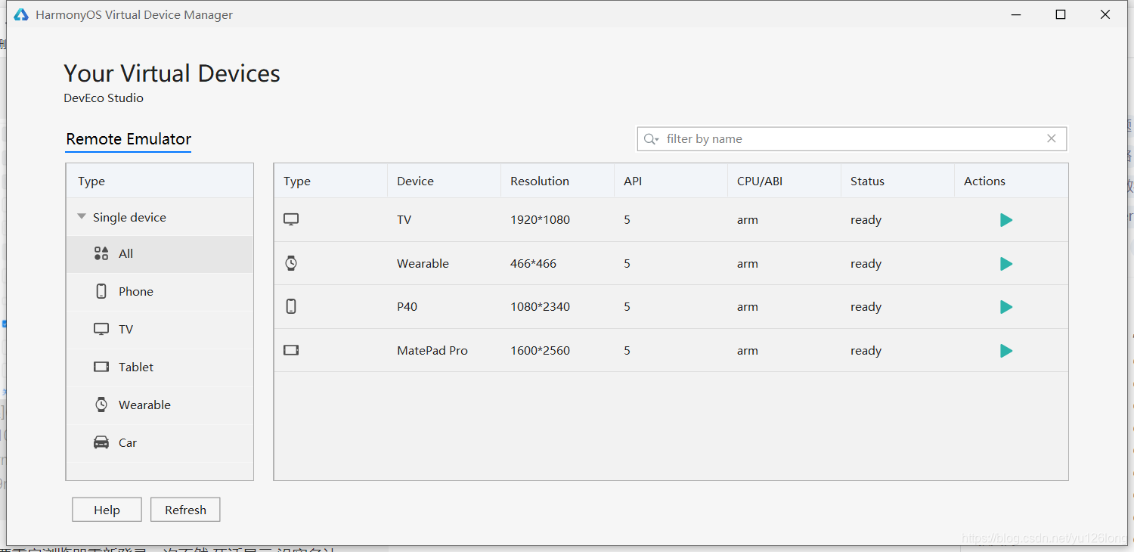Close the Virtual Device Manager window
Screen dimensions: 1134x552
pos(1105,14)
